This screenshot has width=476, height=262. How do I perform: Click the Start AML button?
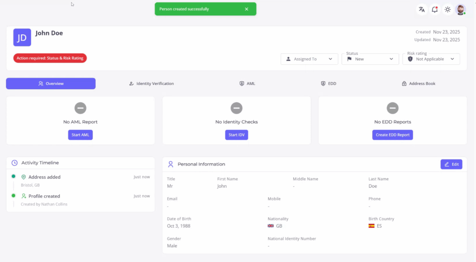80,135
